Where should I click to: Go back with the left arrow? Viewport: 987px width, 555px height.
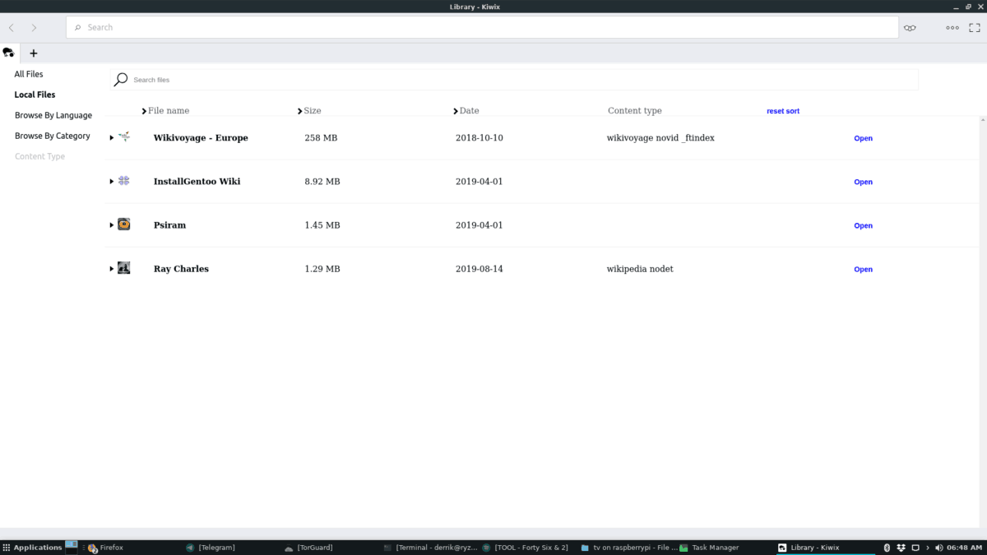pyautogui.click(x=12, y=27)
